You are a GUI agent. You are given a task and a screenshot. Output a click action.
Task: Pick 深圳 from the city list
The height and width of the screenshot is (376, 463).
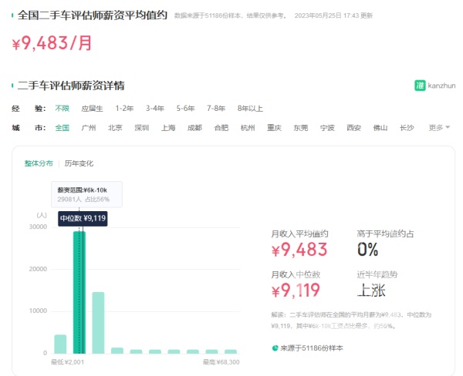pyautogui.click(x=141, y=128)
